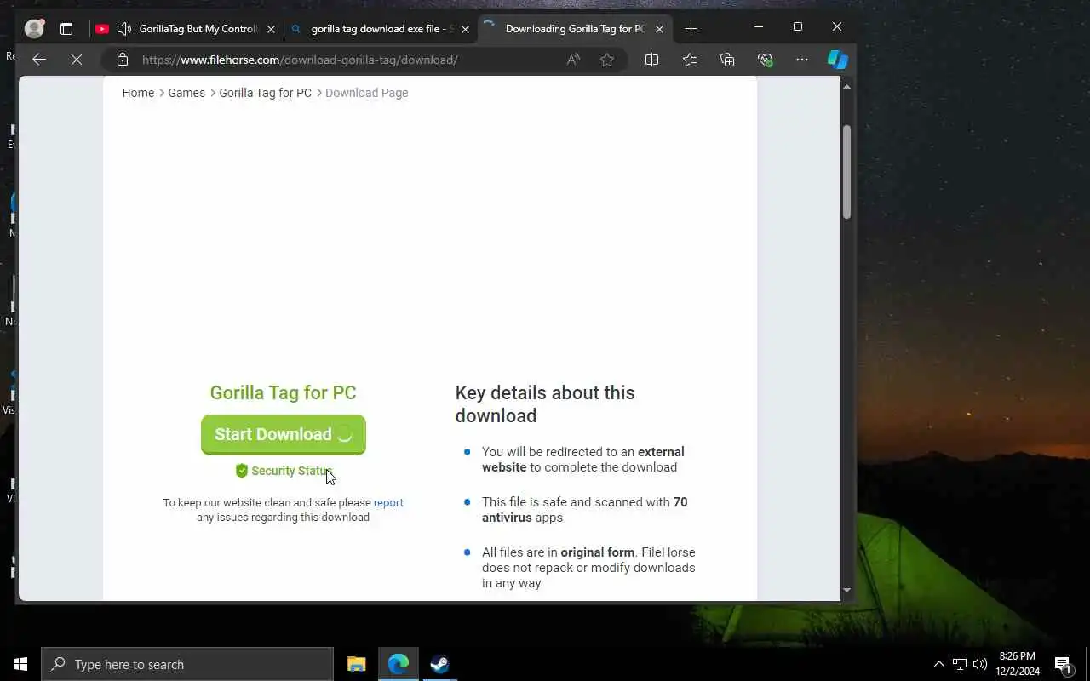
Task: Toggle split screen view
Action: tap(651, 60)
